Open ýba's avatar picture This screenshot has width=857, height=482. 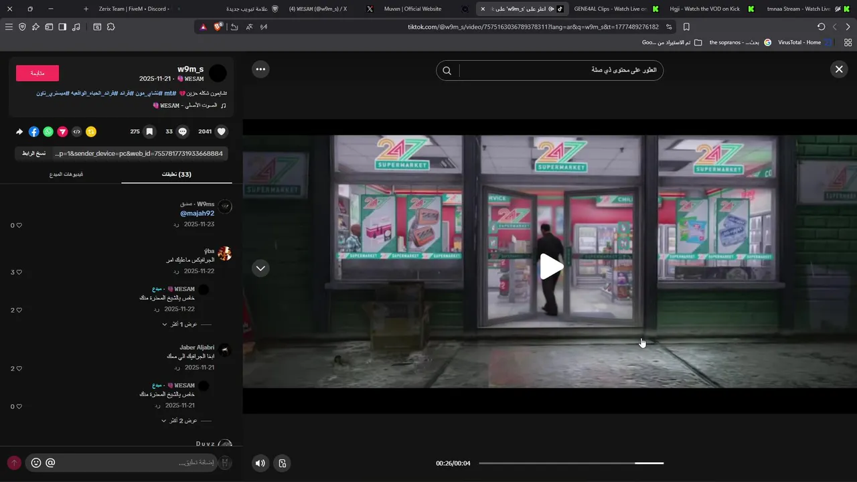(x=225, y=254)
